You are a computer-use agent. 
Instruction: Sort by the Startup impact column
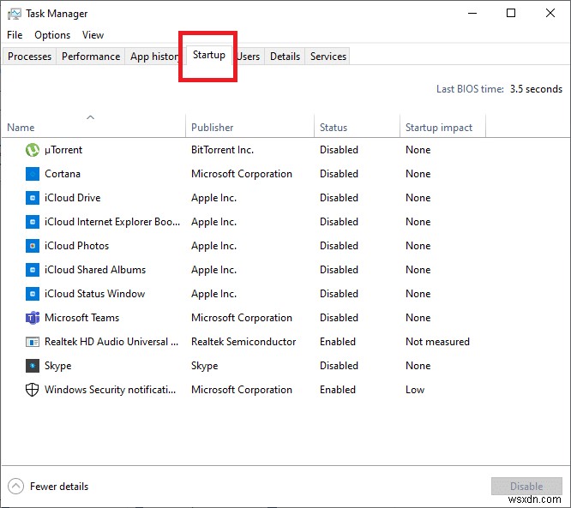coord(439,128)
